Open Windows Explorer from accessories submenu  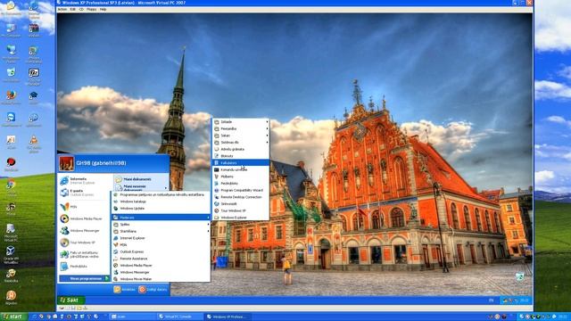point(241,218)
